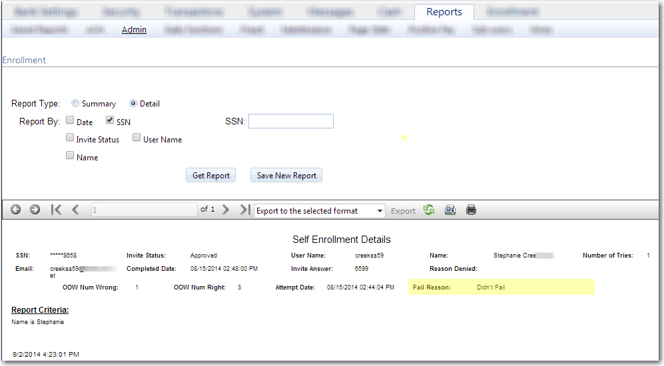Enable the Date report-by checkbox
The image size is (664, 366).
(70, 121)
